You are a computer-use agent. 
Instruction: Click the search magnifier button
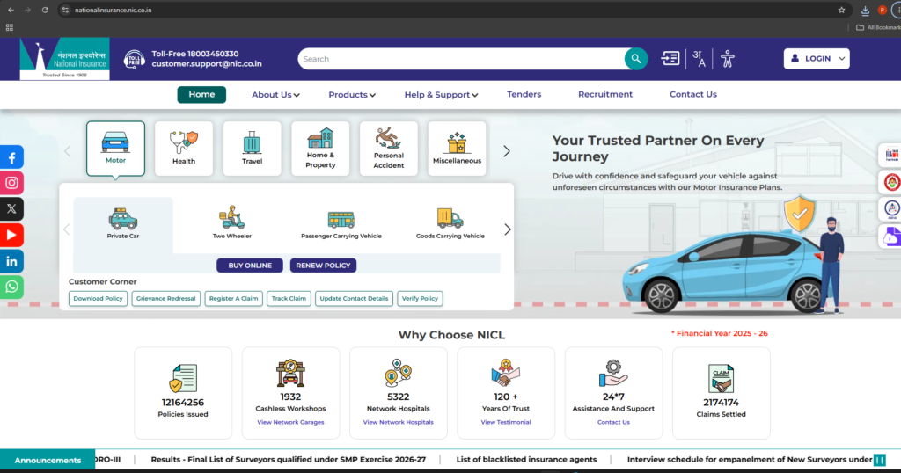coord(635,59)
